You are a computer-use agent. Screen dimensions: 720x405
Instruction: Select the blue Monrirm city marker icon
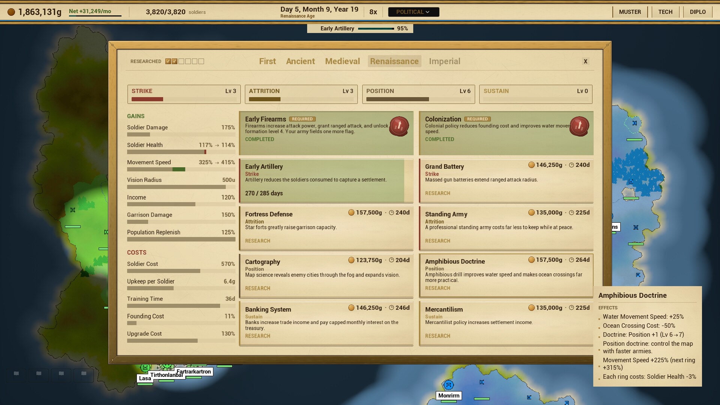448,385
